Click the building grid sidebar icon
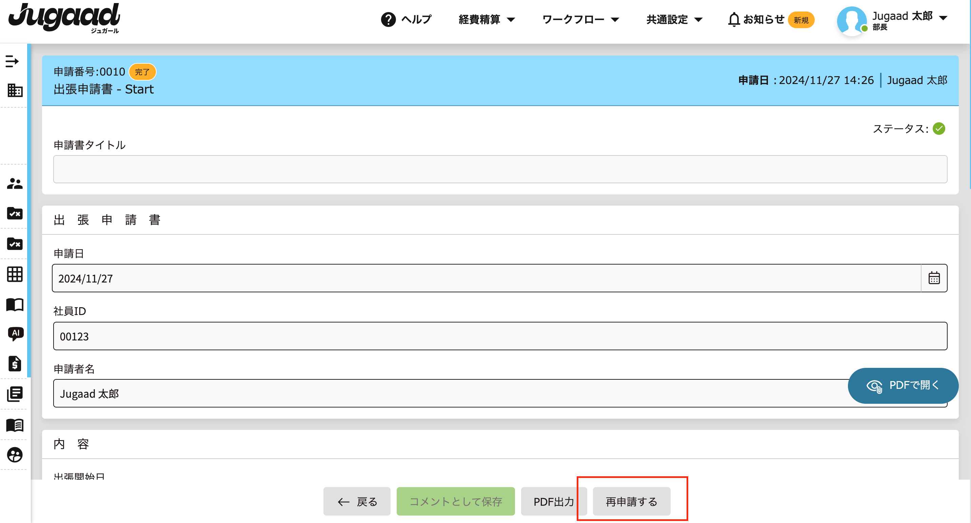The image size is (971, 523). [15, 90]
